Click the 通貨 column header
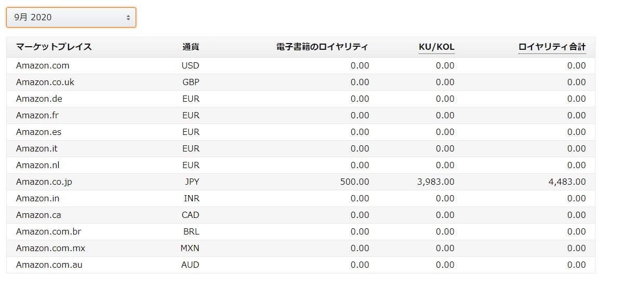Viewport: 624px width, 289px height. click(191, 47)
